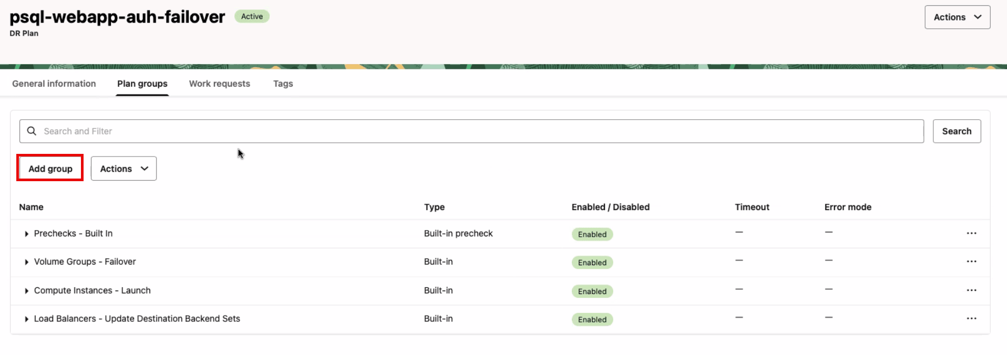Click the Add group button
The width and height of the screenshot is (1007, 355).
(x=50, y=169)
